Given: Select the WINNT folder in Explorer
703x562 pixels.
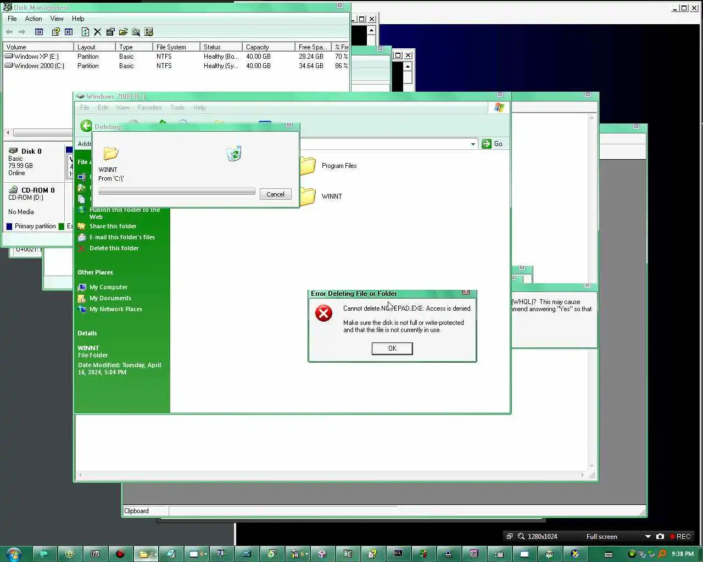Looking at the screenshot, I should (322, 196).
